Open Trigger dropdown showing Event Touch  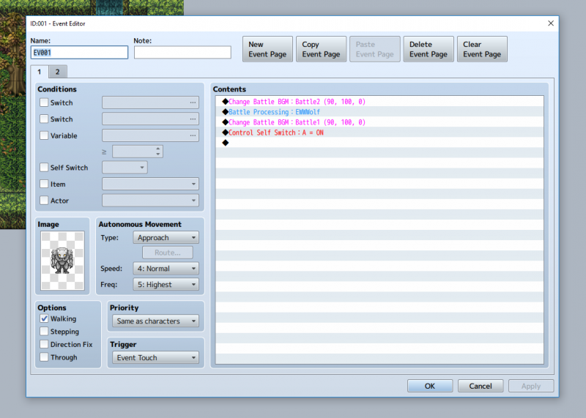click(155, 357)
